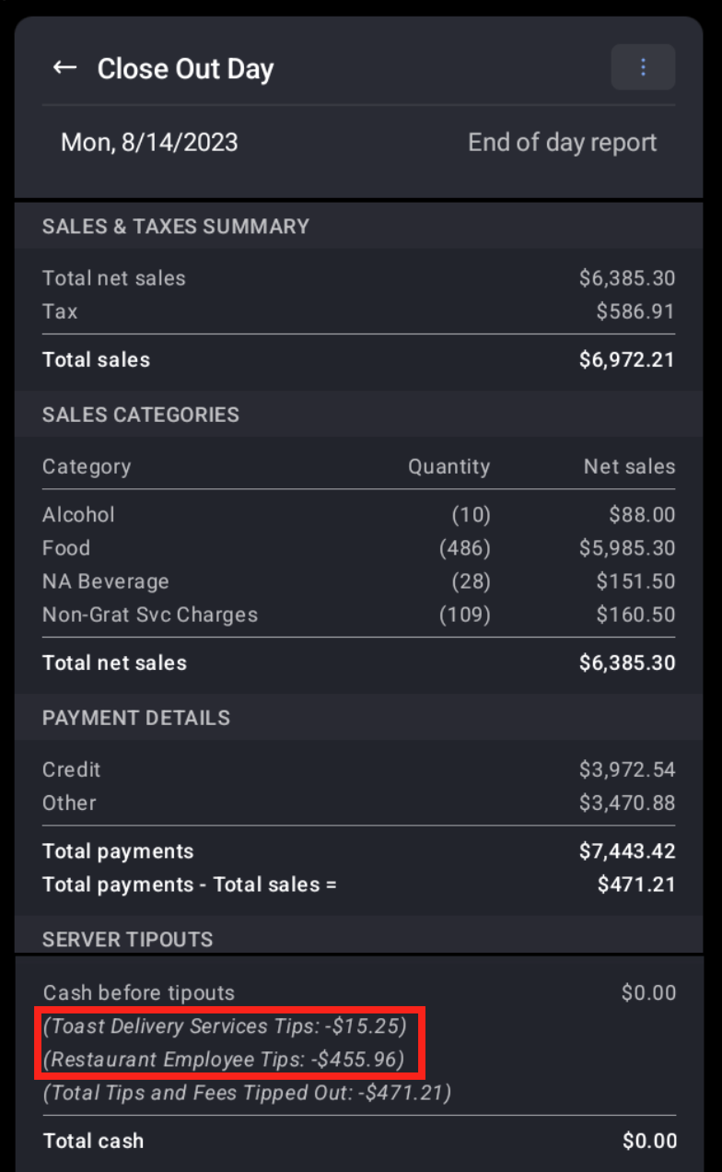This screenshot has width=722, height=1172.
Task: Go back using the back arrow
Action: (x=64, y=68)
